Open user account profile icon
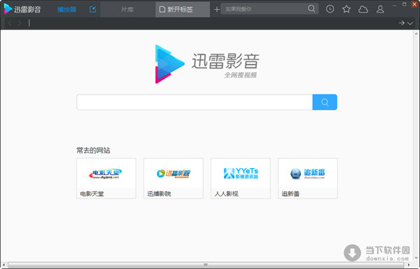This screenshot has height=269, width=420. 380,9
